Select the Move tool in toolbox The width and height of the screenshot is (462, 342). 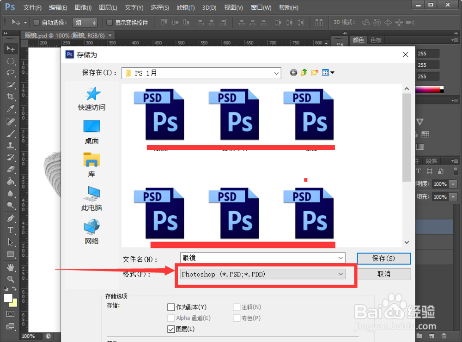click(11, 49)
